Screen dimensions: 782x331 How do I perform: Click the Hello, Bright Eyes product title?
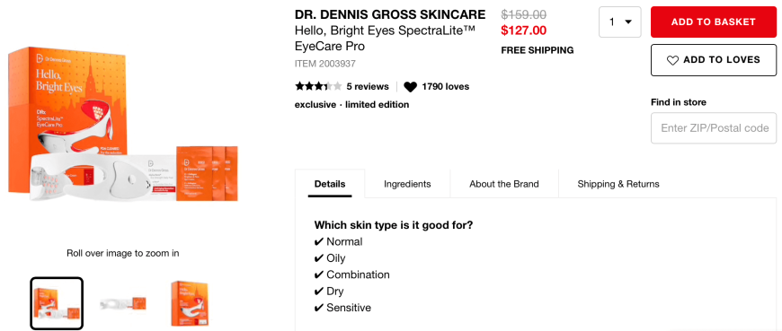tap(385, 39)
